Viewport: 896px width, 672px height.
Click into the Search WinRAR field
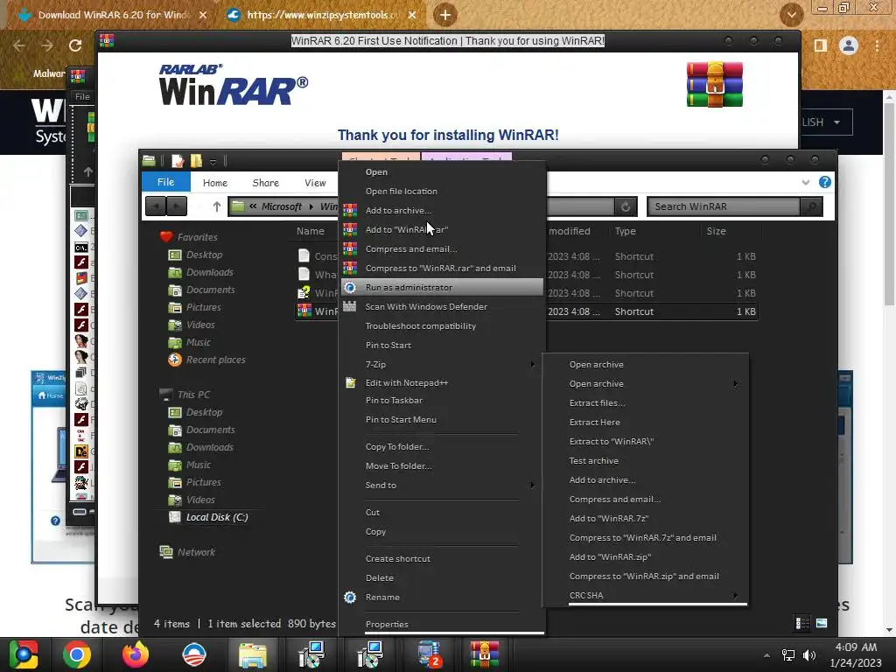724,206
